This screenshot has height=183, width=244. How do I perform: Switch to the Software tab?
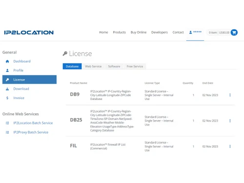click(114, 66)
